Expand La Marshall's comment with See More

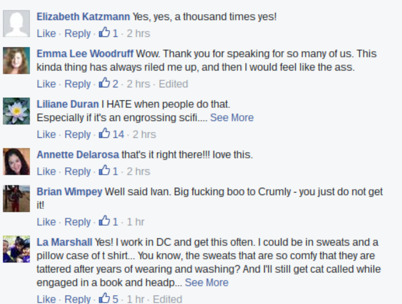tap(206, 282)
